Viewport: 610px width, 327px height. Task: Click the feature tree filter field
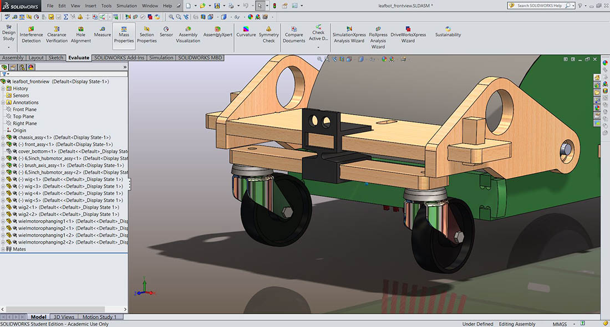point(64,74)
